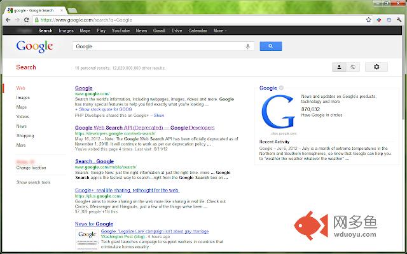Click the plus.google.com caption
The image size is (407, 254).
tap(284, 133)
